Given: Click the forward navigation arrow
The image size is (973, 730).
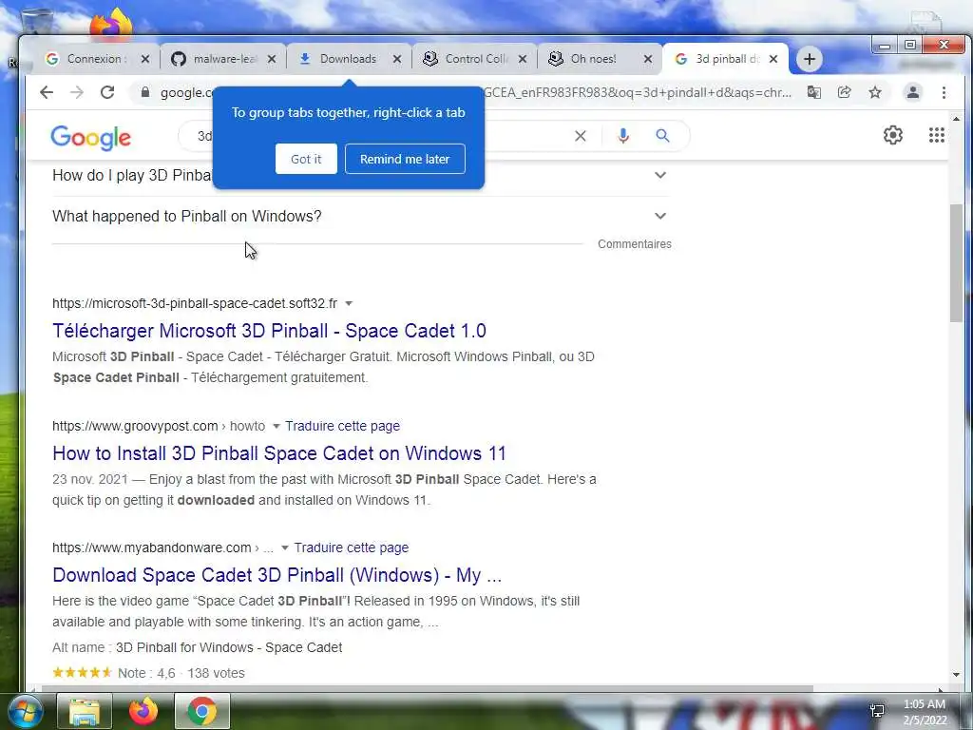Looking at the screenshot, I should click(x=77, y=92).
